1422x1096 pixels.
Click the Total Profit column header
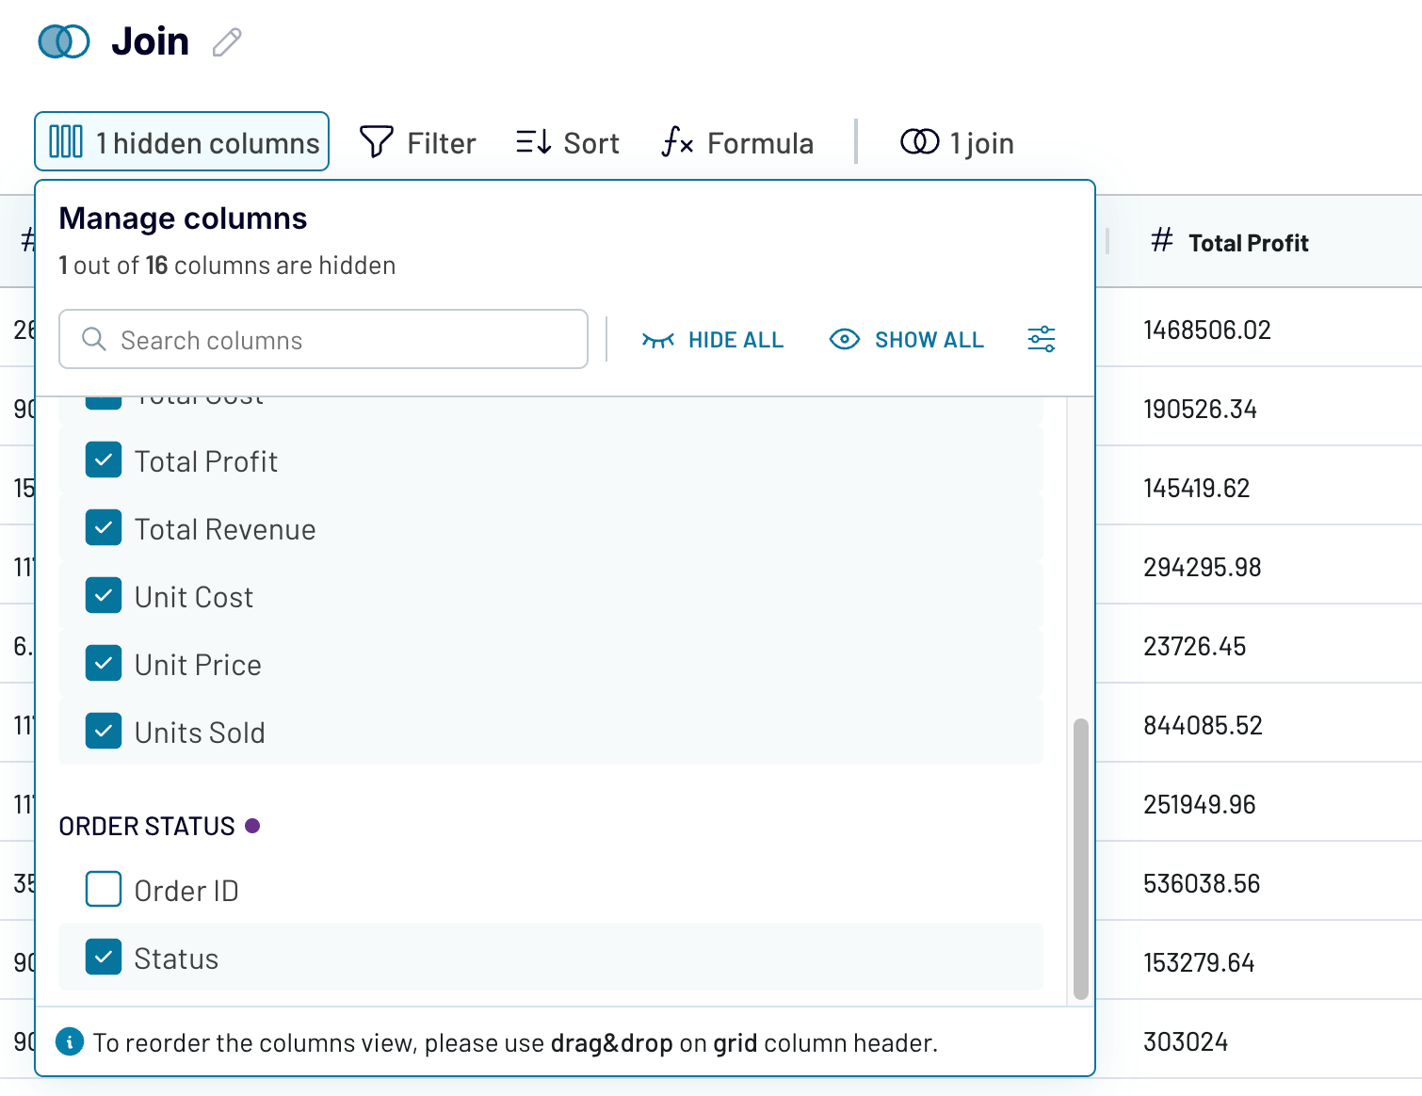click(1248, 243)
